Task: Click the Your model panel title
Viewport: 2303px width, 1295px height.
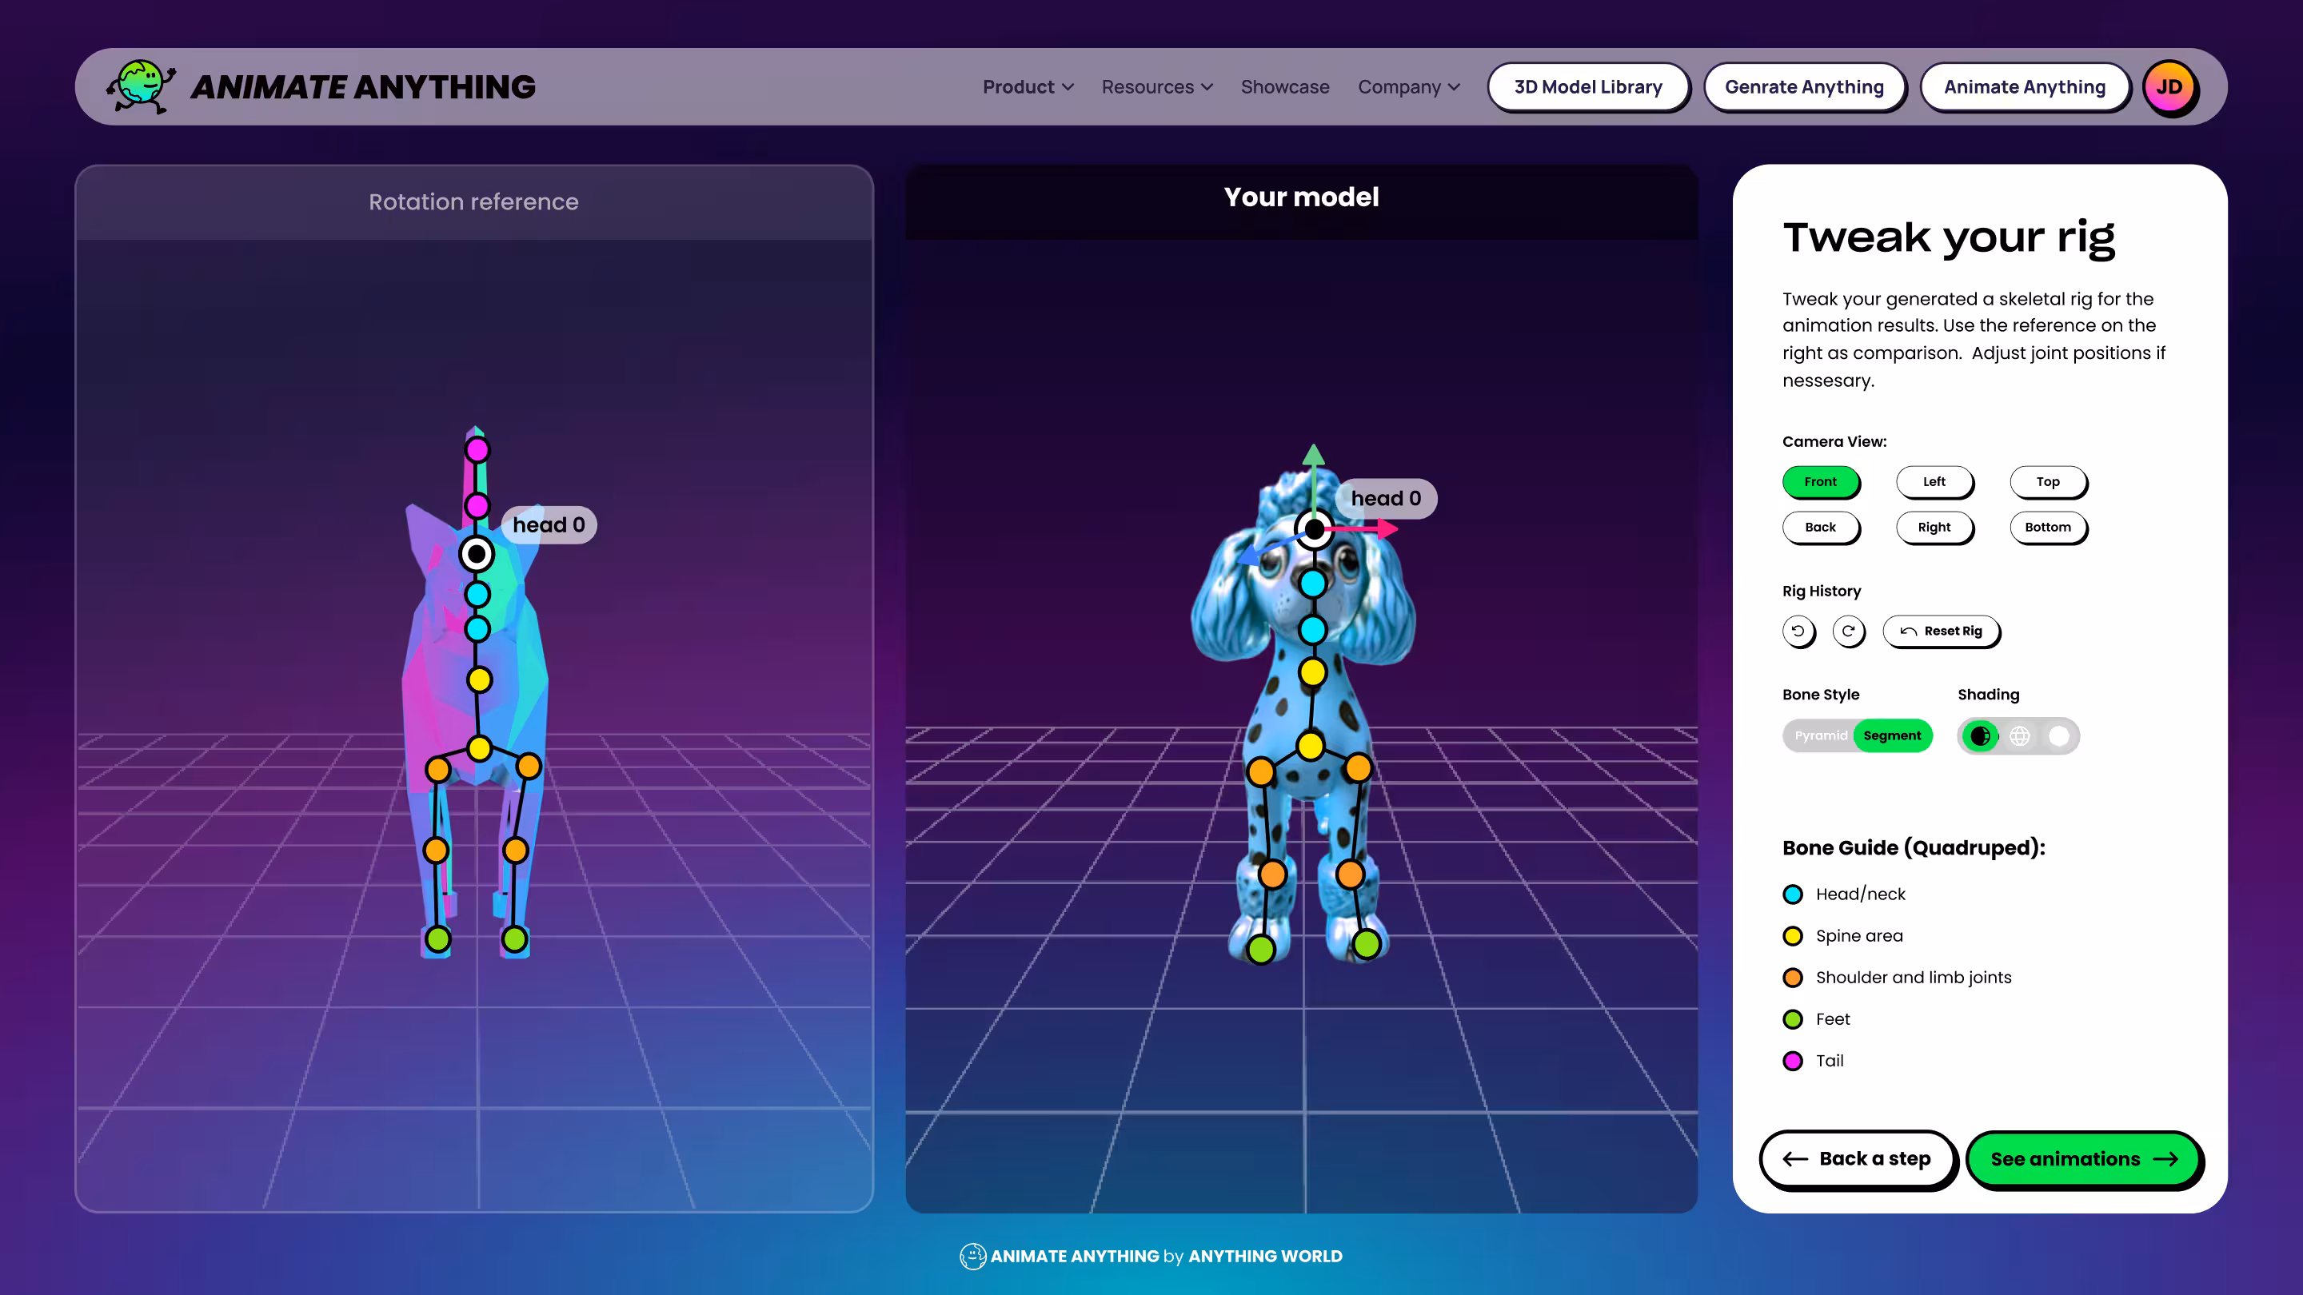Action: [1301, 197]
